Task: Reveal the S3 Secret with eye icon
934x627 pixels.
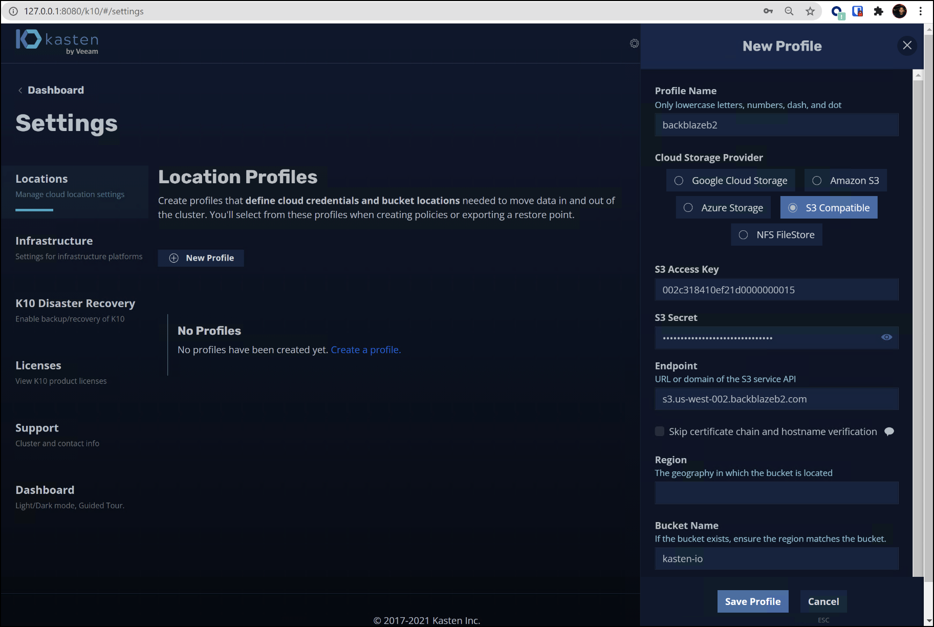Action: (886, 337)
